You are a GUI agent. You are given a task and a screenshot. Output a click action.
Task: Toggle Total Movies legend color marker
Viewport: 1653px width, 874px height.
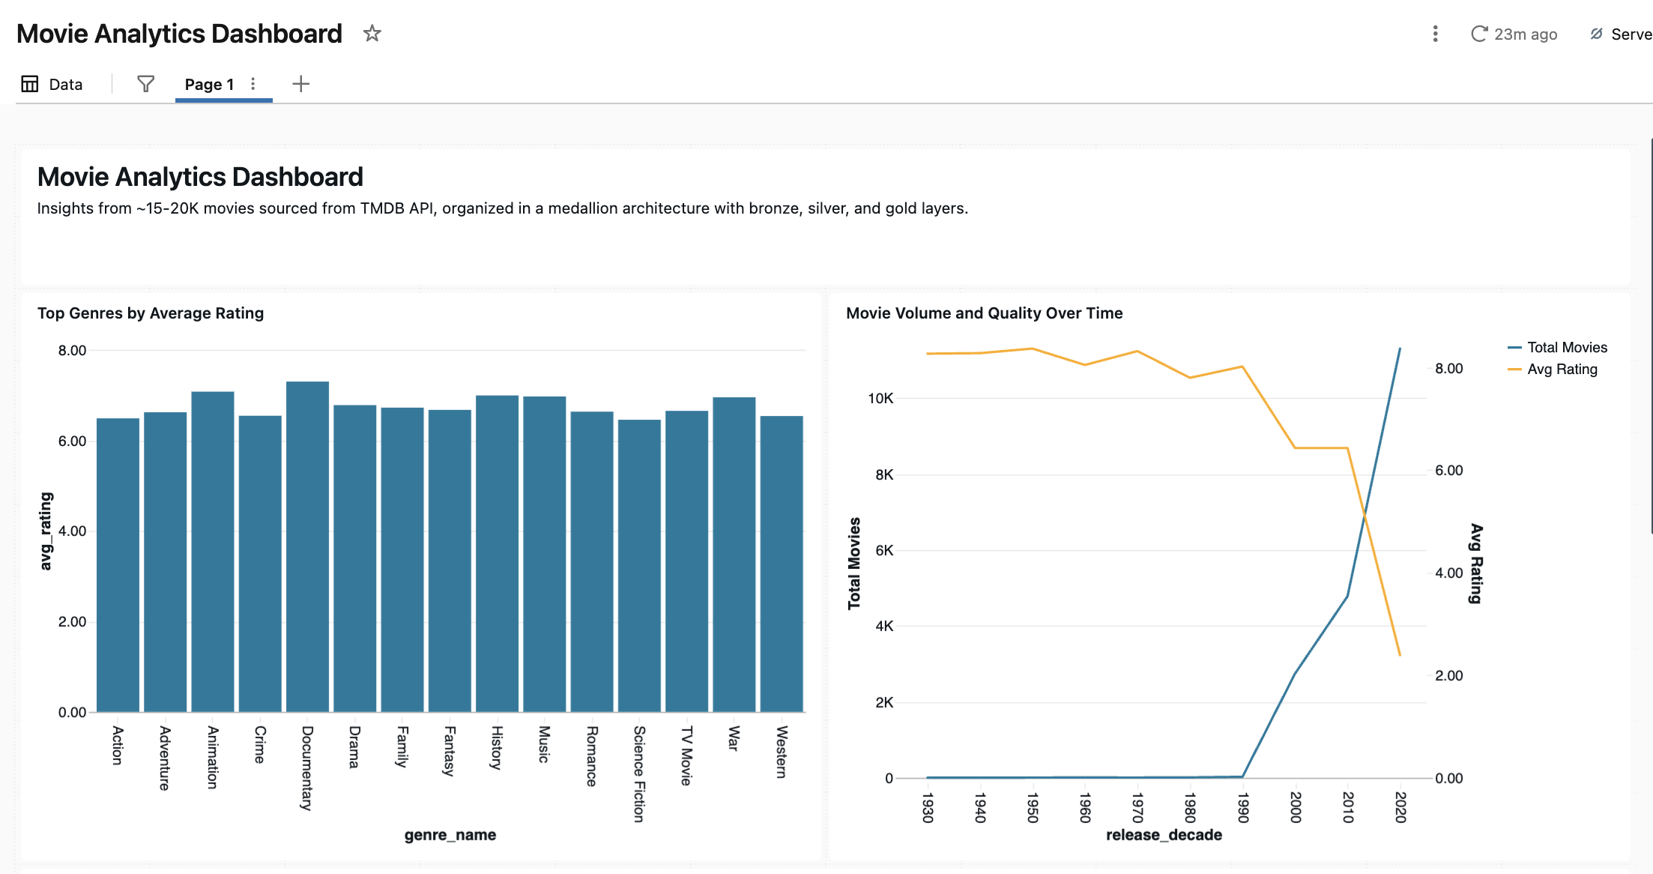tap(1514, 348)
